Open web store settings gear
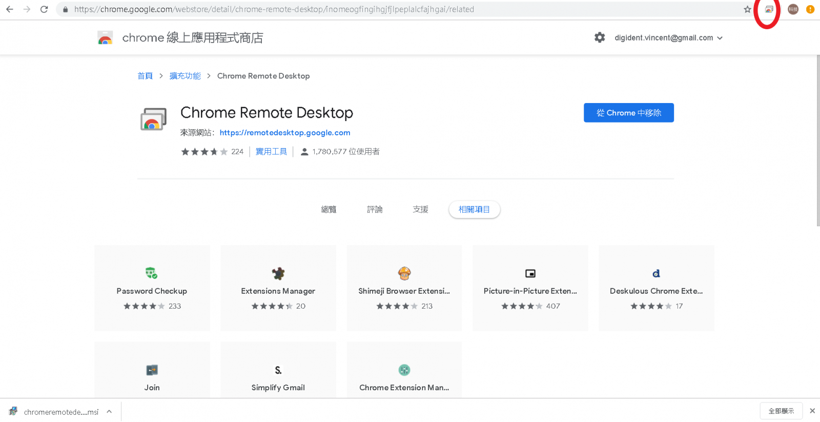This screenshot has height=422, width=820. (600, 37)
